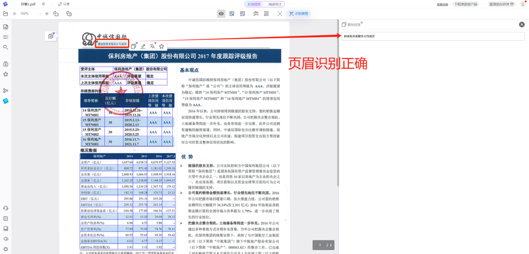Open the headset customer support icon
Screen dimensions: 529x254
click(6, 208)
